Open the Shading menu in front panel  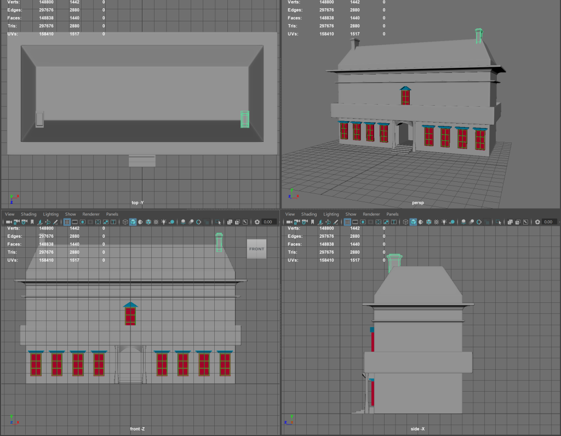28,214
